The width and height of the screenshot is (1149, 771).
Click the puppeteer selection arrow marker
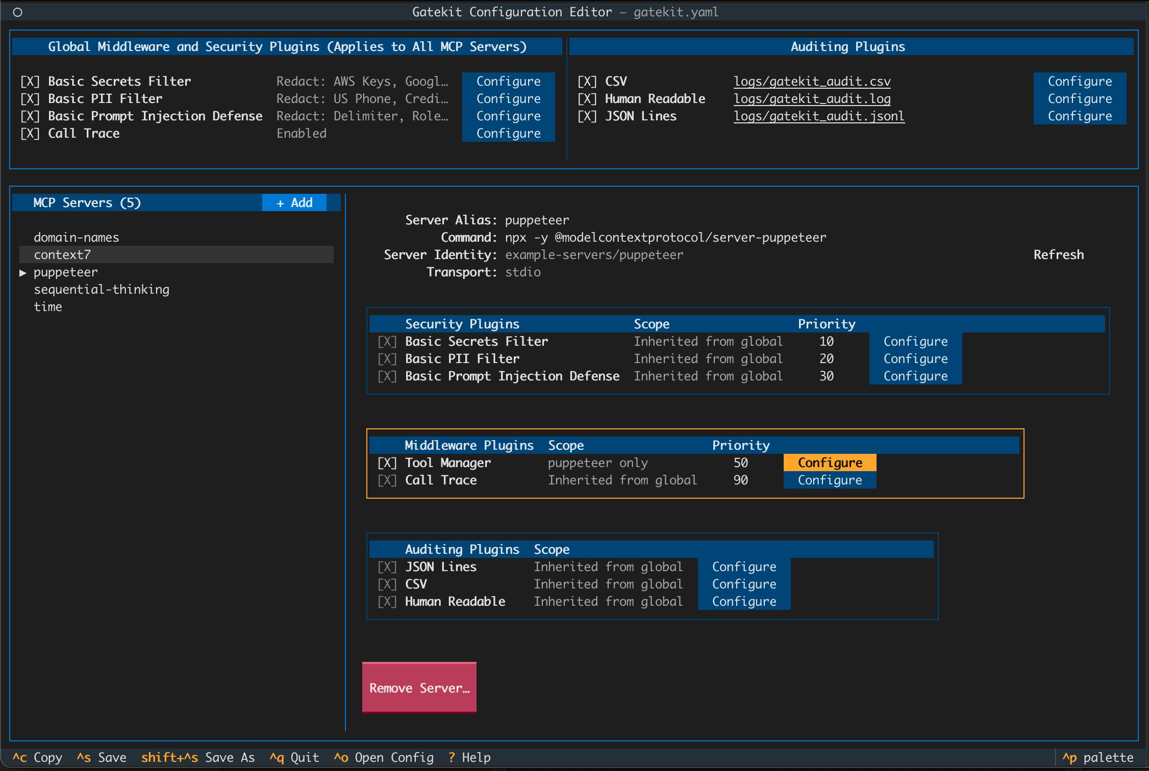(x=23, y=273)
